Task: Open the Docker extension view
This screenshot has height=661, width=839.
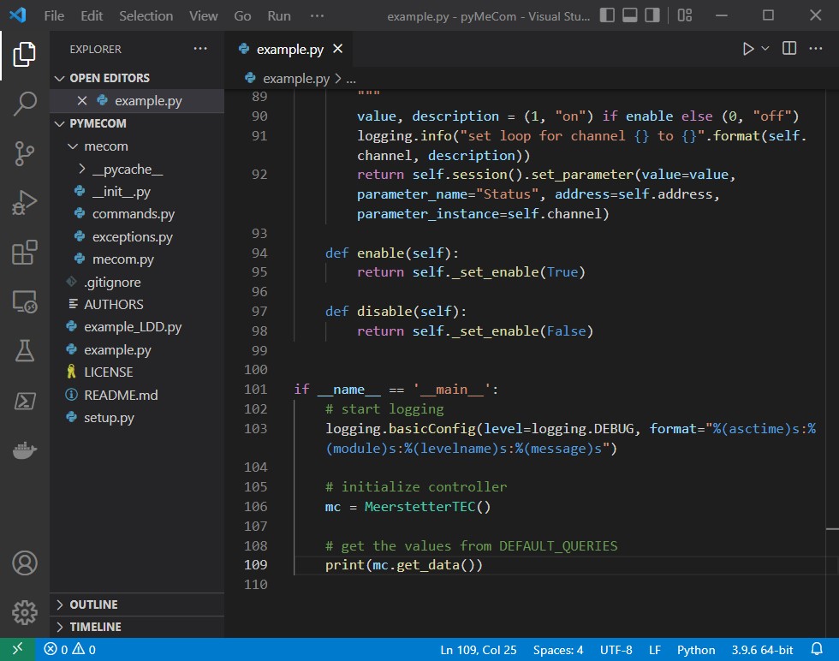Action: (24, 449)
